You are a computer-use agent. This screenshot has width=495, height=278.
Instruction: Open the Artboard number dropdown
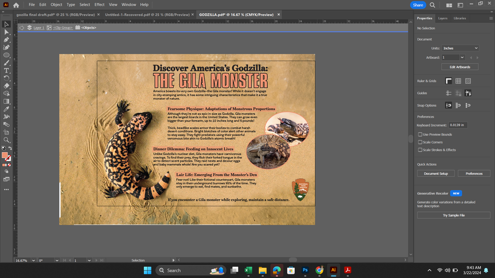coord(462,57)
